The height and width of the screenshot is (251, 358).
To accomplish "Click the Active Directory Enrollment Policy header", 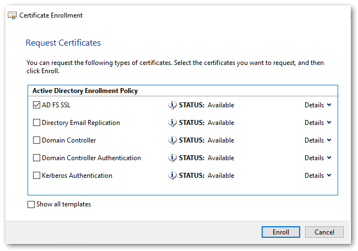I will point(85,91).
